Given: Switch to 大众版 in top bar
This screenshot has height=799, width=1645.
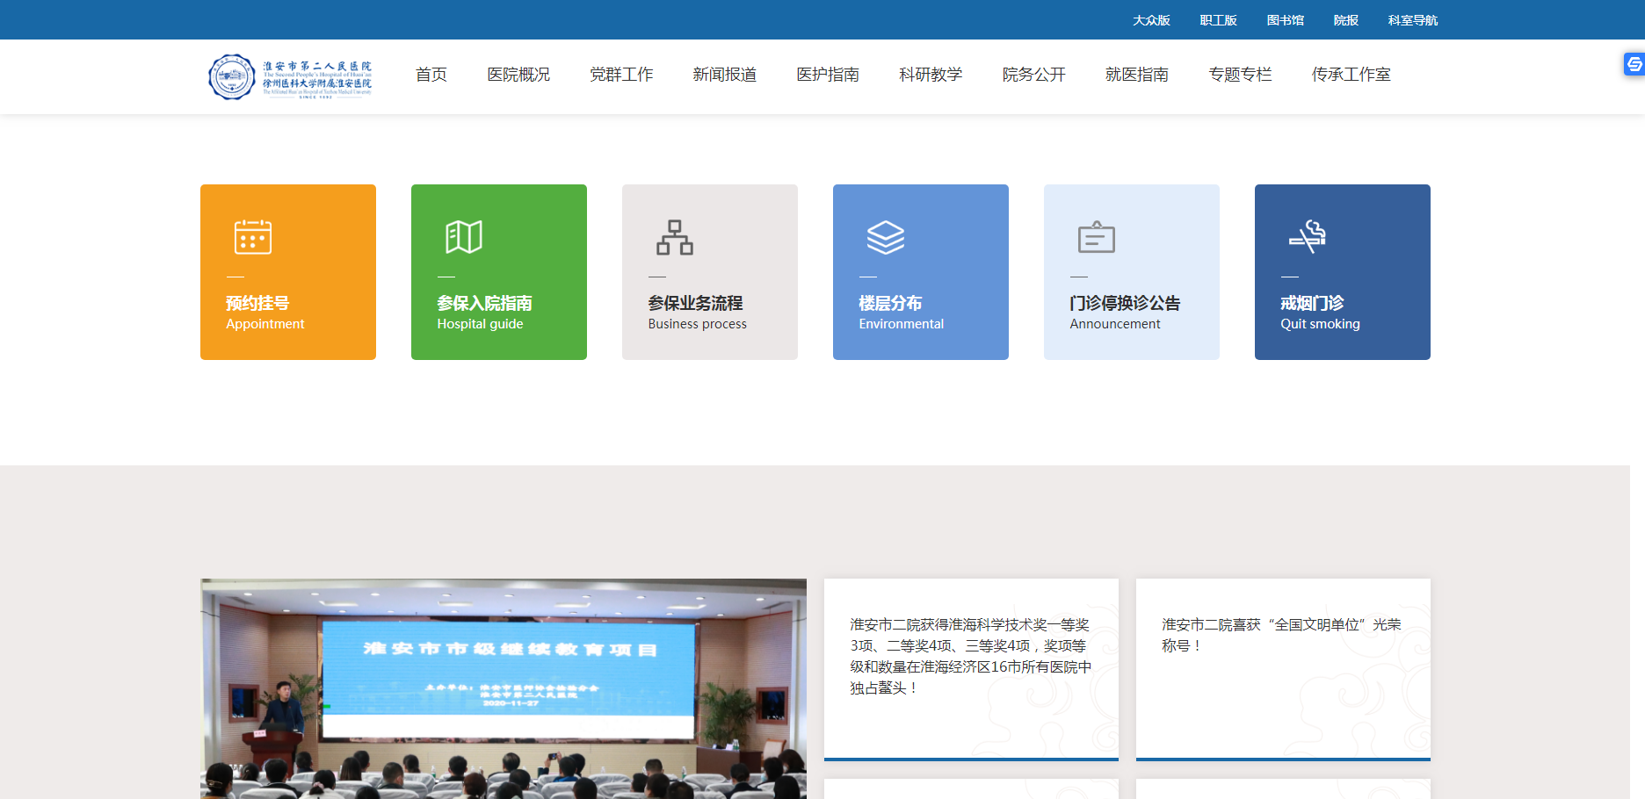Looking at the screenshot, I should point(1151,20).
